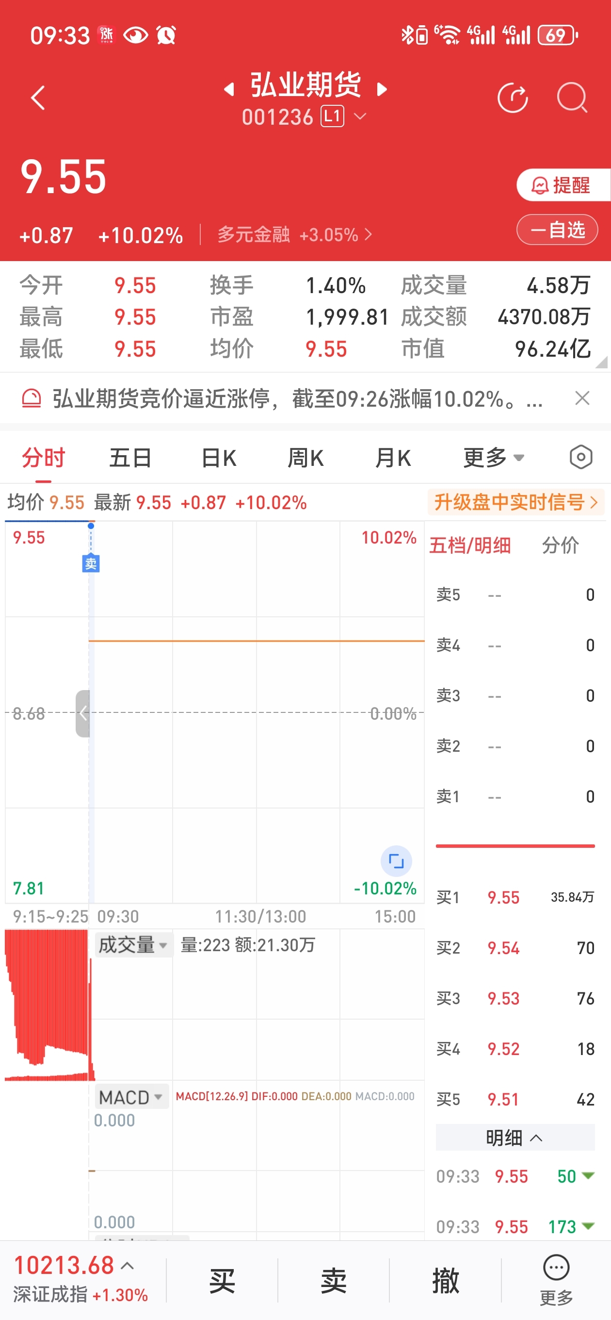This screenshot has width=611, height=1320.
Task: Tap the 买3 9.53 bid row
Action: point(515,998)
